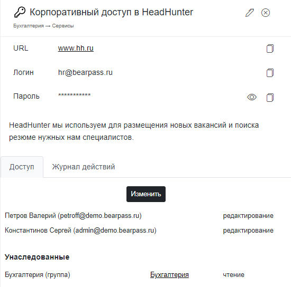Click the Изменить button
The image size is (291, 287).
coord(146,194)
